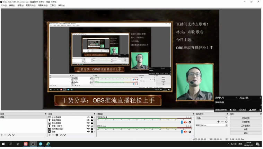
Task: Open 麦克风/Aux settings gear in the mixer
Action: pos(190,132)
